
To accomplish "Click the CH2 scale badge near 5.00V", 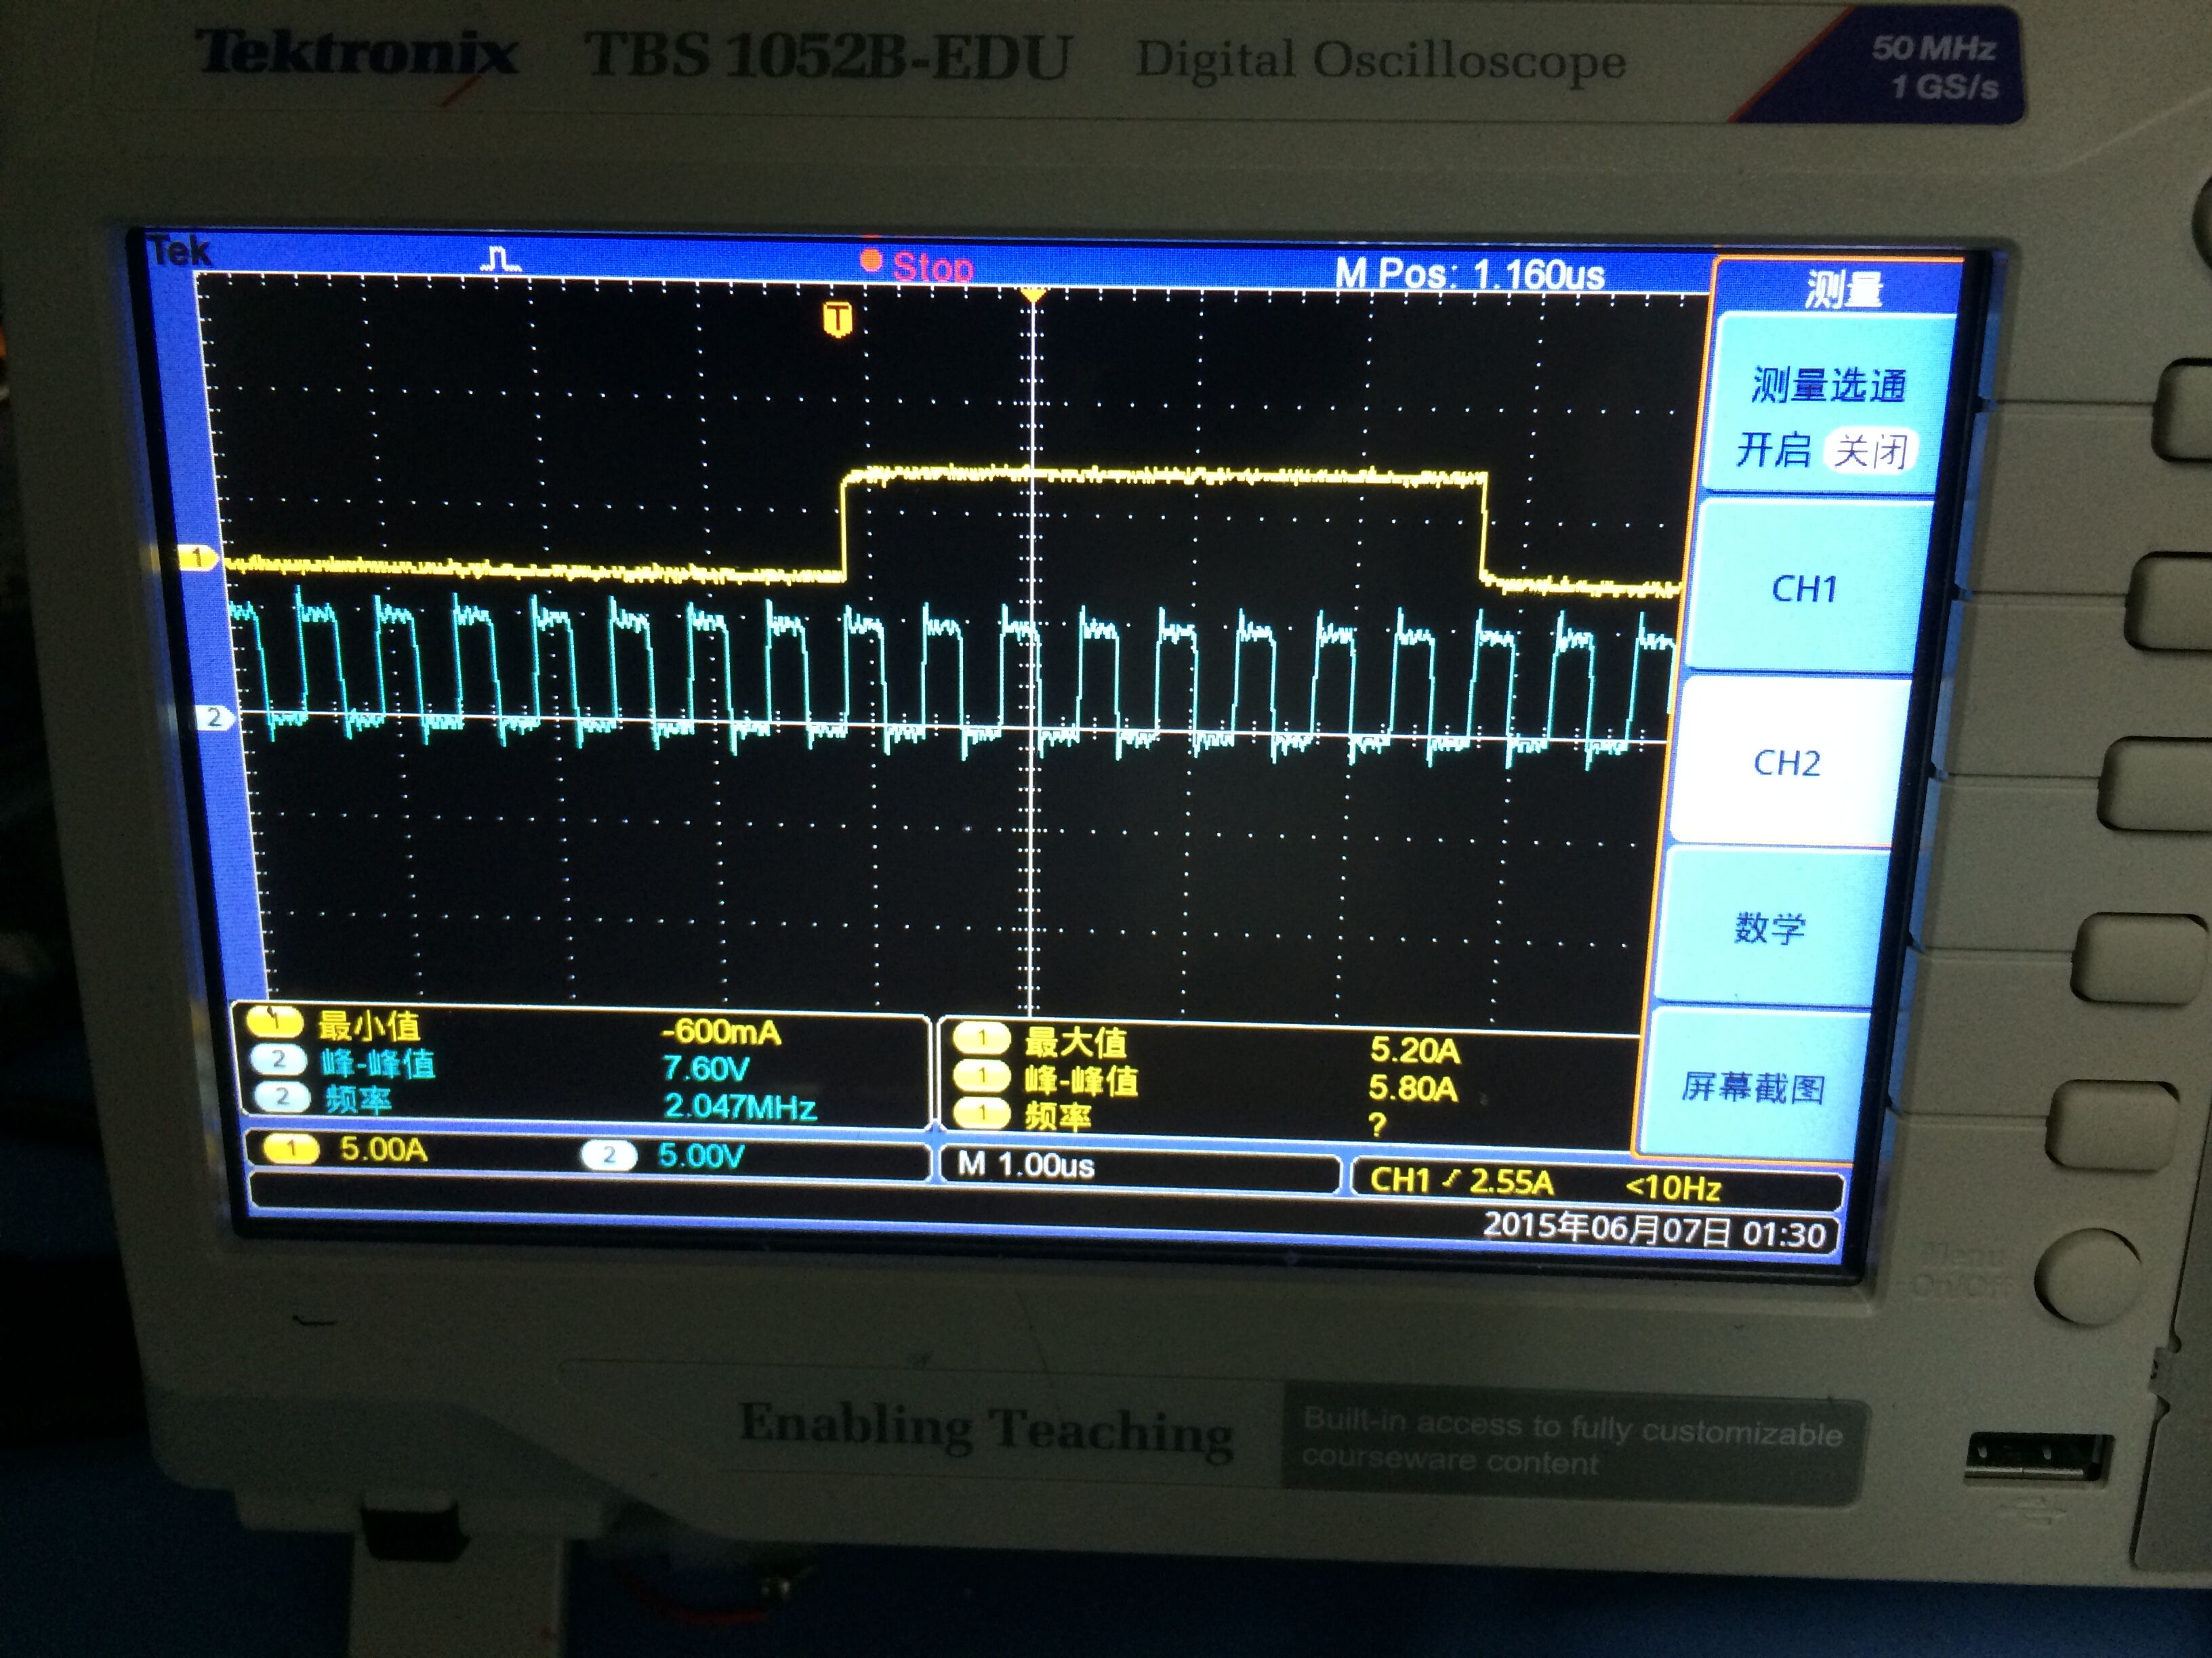I will (608, 1155).
